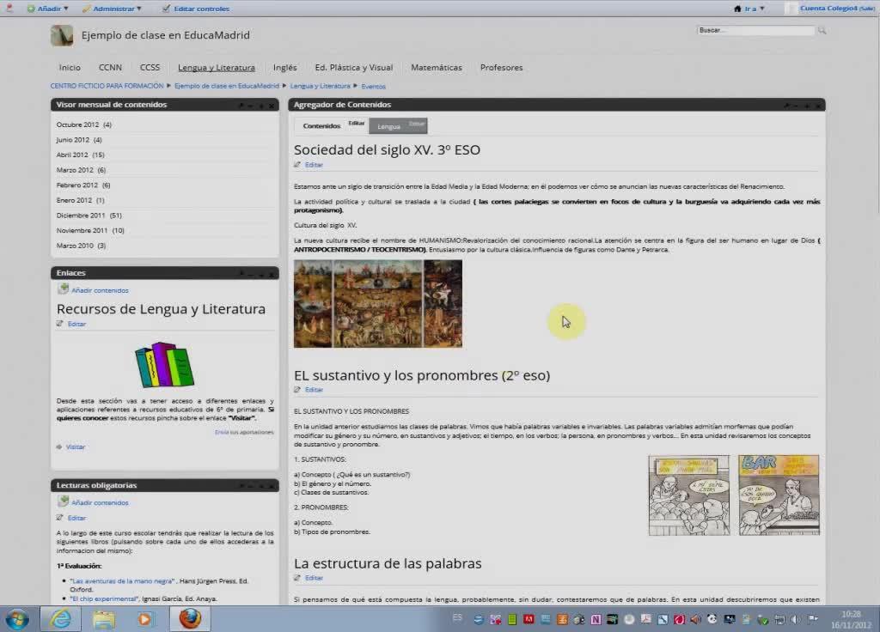
Task: Click the Firefox taskbar icon
Action: pos(190,618)
